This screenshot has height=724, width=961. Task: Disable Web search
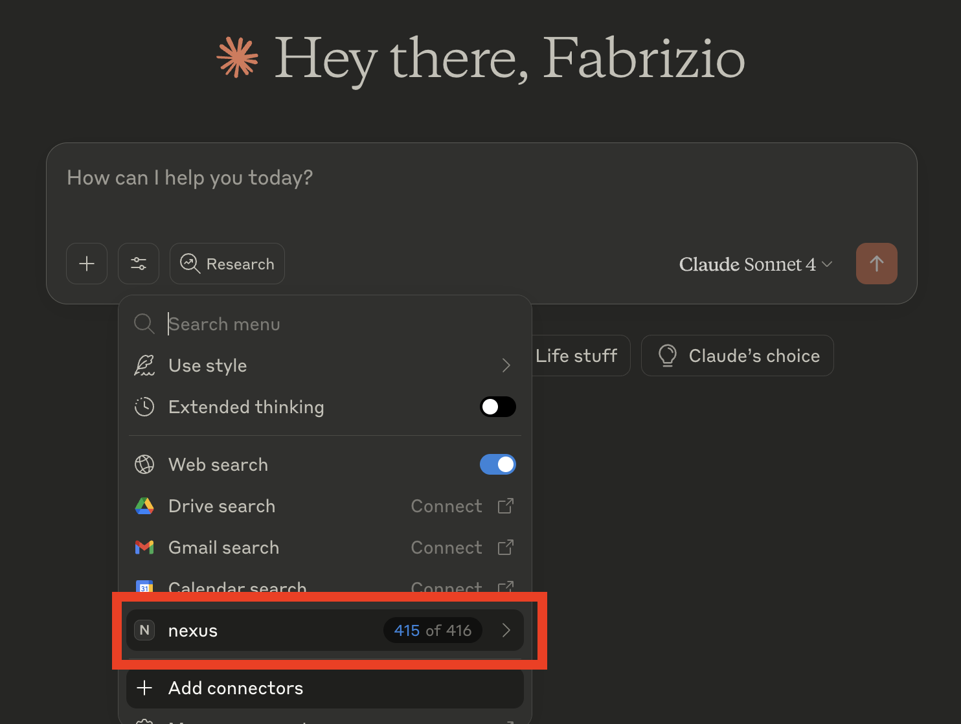point(498,464)
